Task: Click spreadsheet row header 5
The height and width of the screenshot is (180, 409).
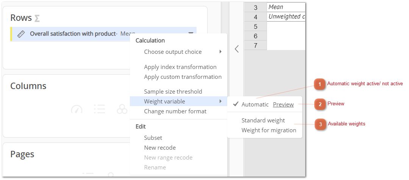Action: pos(255,27)
